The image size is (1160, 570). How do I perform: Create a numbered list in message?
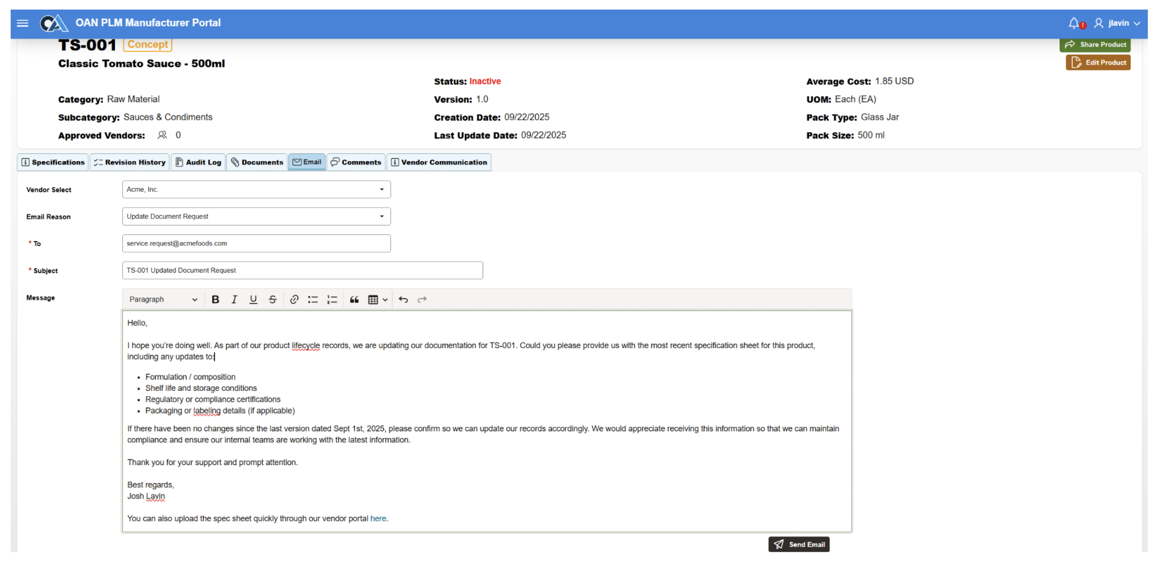tap(332, 300)
